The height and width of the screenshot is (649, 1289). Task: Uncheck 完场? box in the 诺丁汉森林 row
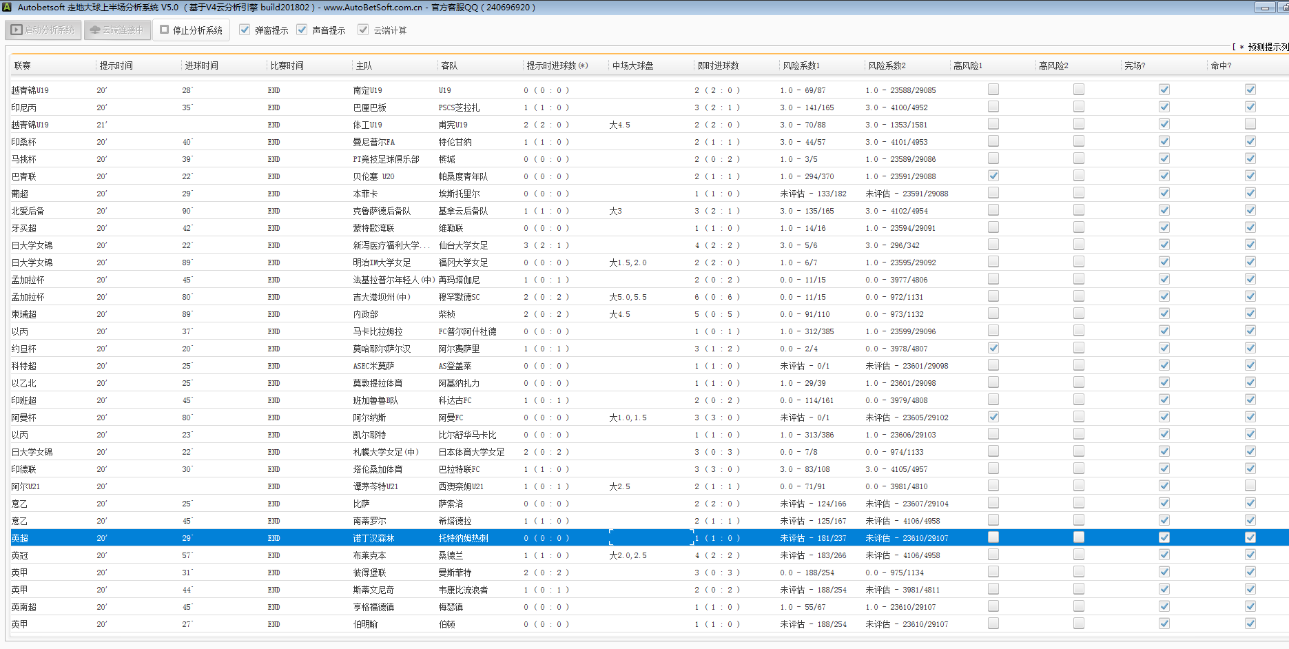[x=1164, y=537]
